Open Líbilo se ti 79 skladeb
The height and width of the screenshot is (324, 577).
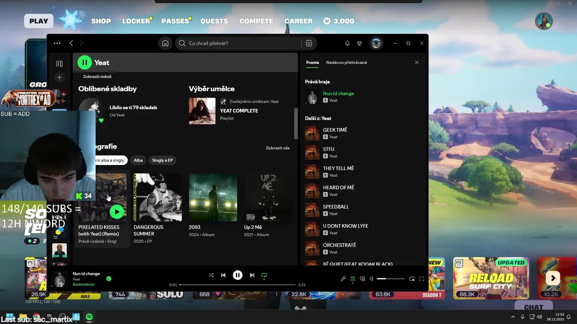[133, 108]
